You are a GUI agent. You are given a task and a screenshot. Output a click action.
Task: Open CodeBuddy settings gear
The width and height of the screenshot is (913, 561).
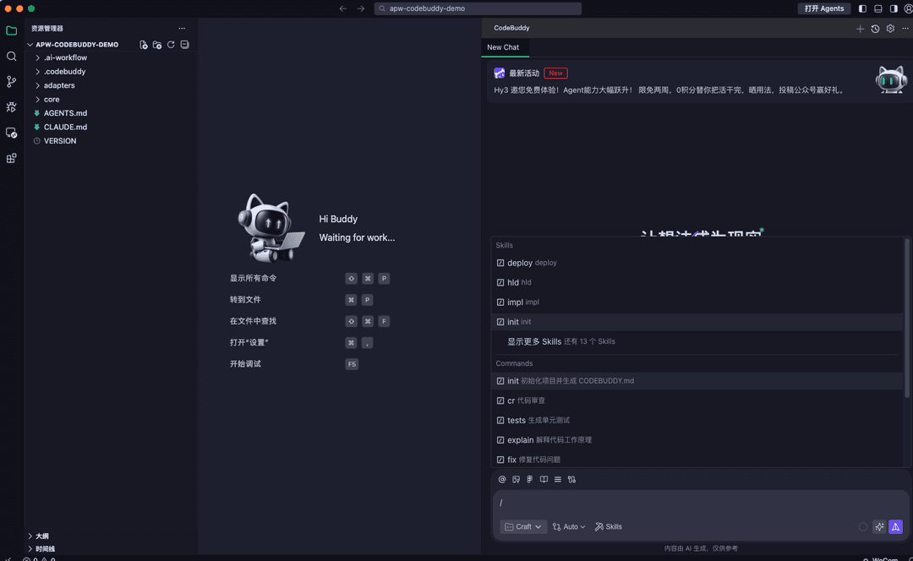point(890,29)
